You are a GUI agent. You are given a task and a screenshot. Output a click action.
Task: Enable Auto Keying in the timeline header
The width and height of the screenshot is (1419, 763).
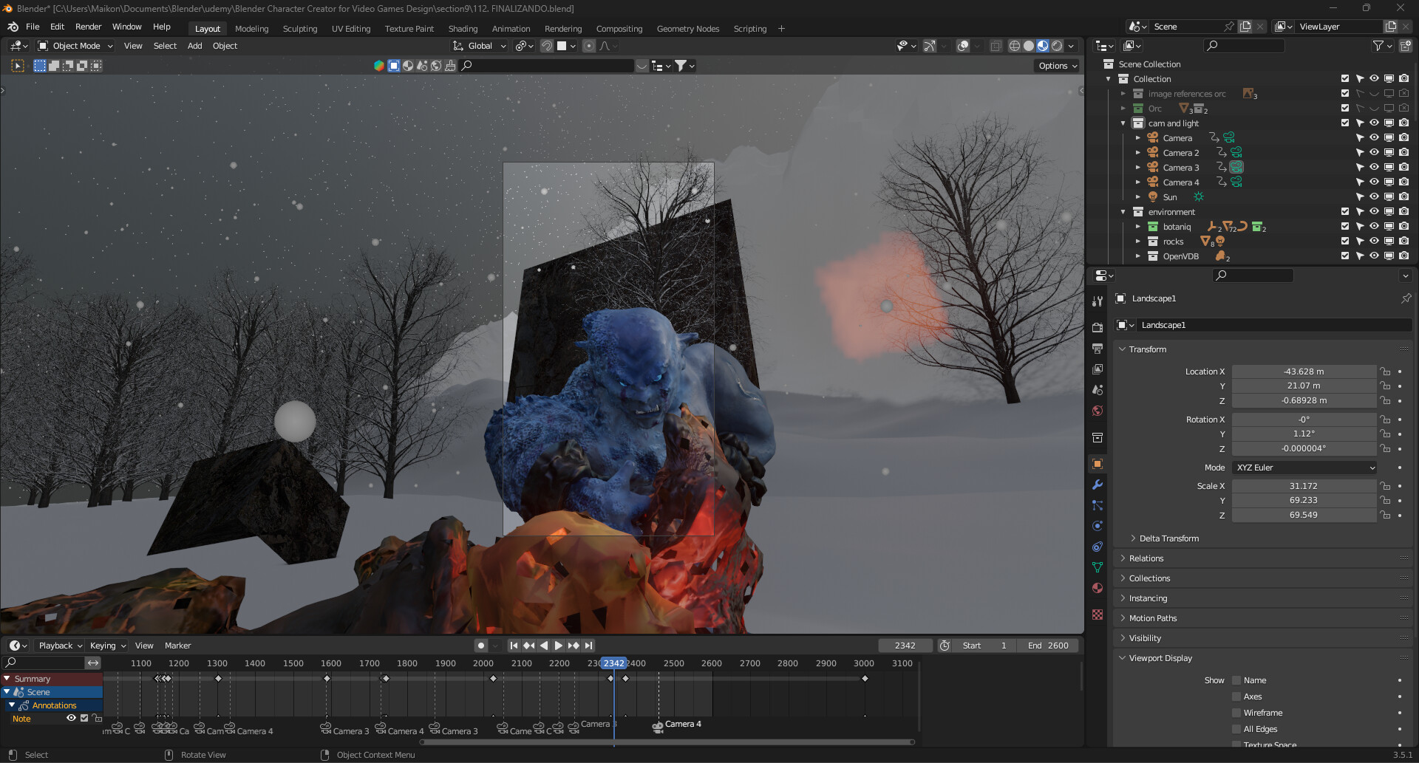coord(481,645)
